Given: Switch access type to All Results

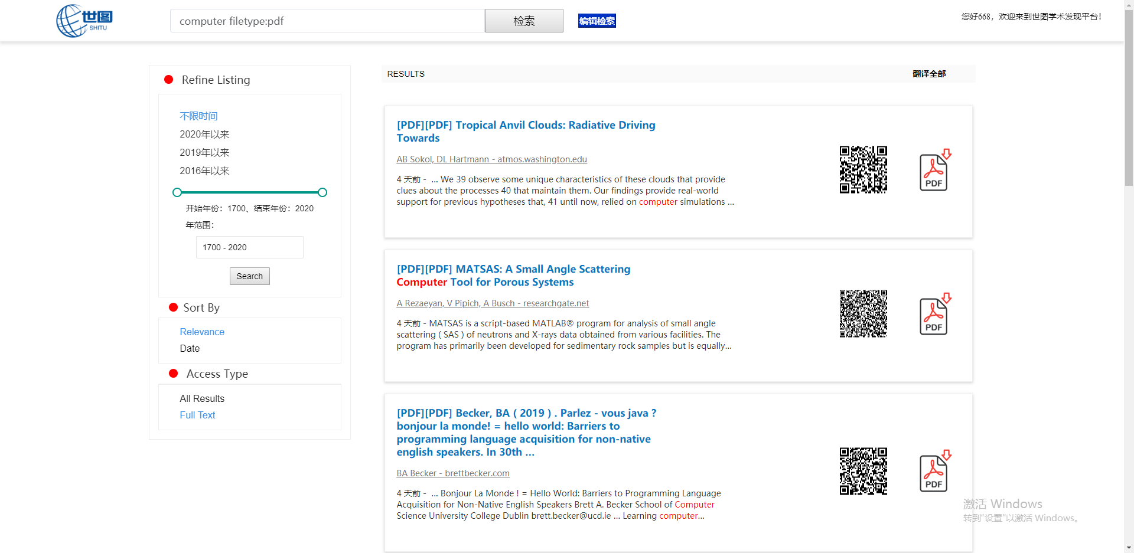Looking at the screenshot, I should tap(202, 399).
